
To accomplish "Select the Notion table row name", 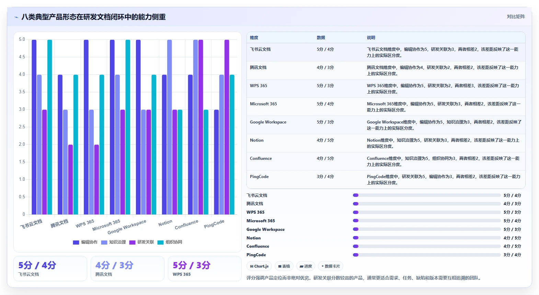I will click(257, 140).
